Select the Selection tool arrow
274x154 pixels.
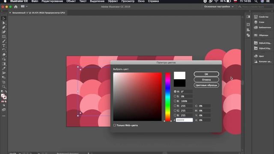click(x=4, y=18)
